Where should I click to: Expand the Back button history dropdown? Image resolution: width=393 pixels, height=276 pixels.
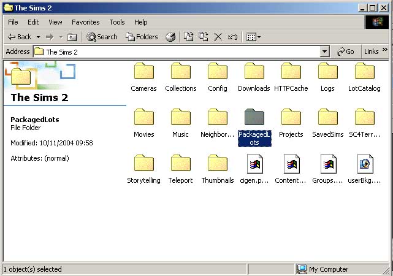39,37
